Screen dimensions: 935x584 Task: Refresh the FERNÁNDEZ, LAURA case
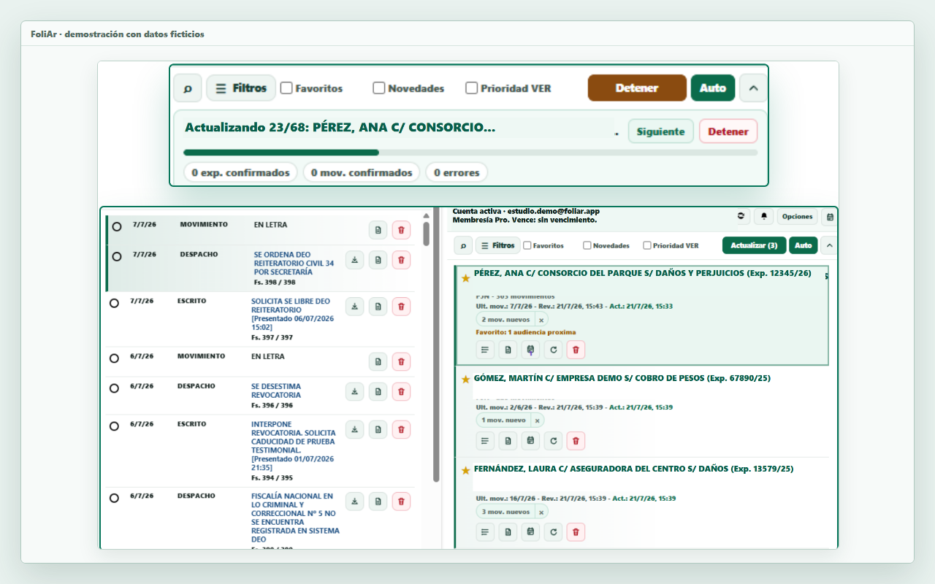click(x=553, y=531)
